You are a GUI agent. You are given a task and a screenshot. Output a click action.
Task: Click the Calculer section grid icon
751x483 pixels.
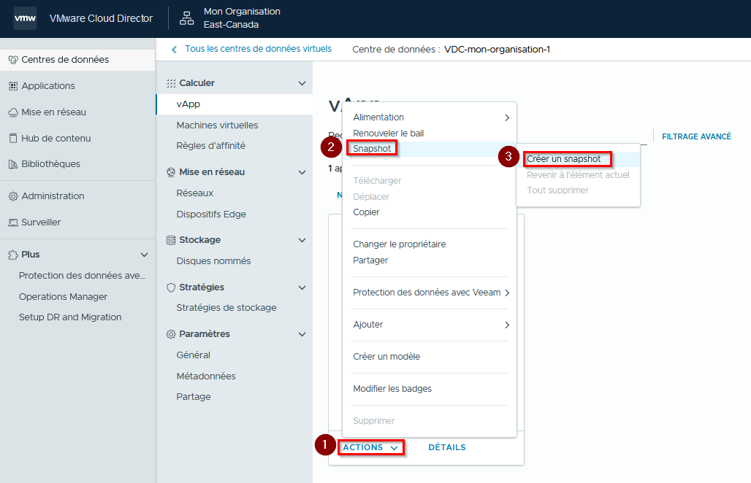[171, 83]
